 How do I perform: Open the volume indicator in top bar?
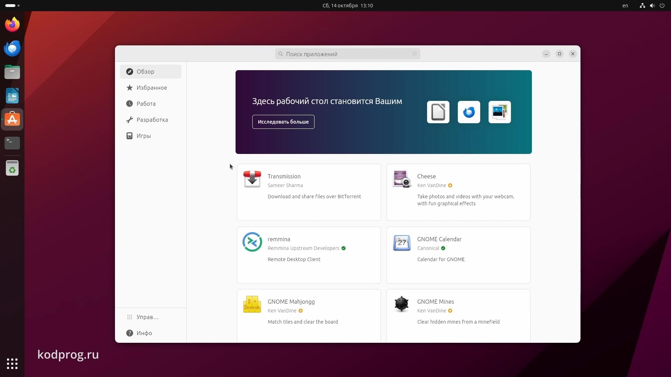(652, 6)
